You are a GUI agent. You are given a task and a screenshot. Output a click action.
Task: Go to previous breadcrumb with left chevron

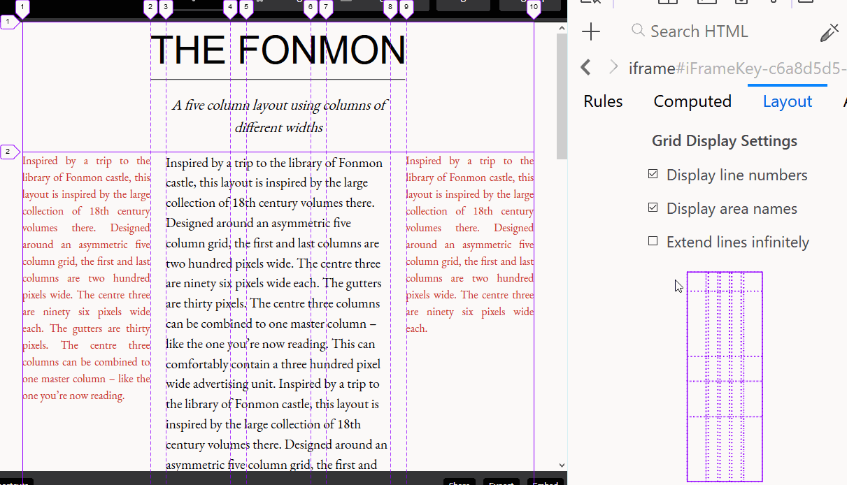click(586, 68)
